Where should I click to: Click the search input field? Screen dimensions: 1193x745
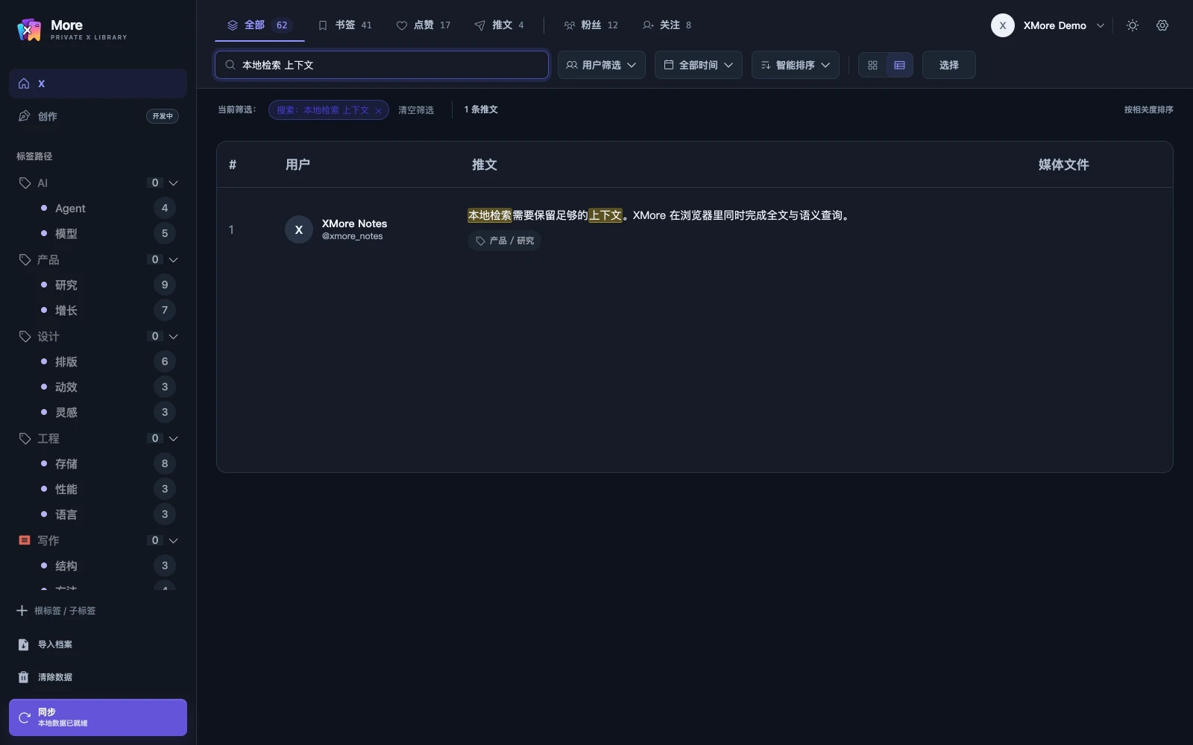(x=382, y=65)
